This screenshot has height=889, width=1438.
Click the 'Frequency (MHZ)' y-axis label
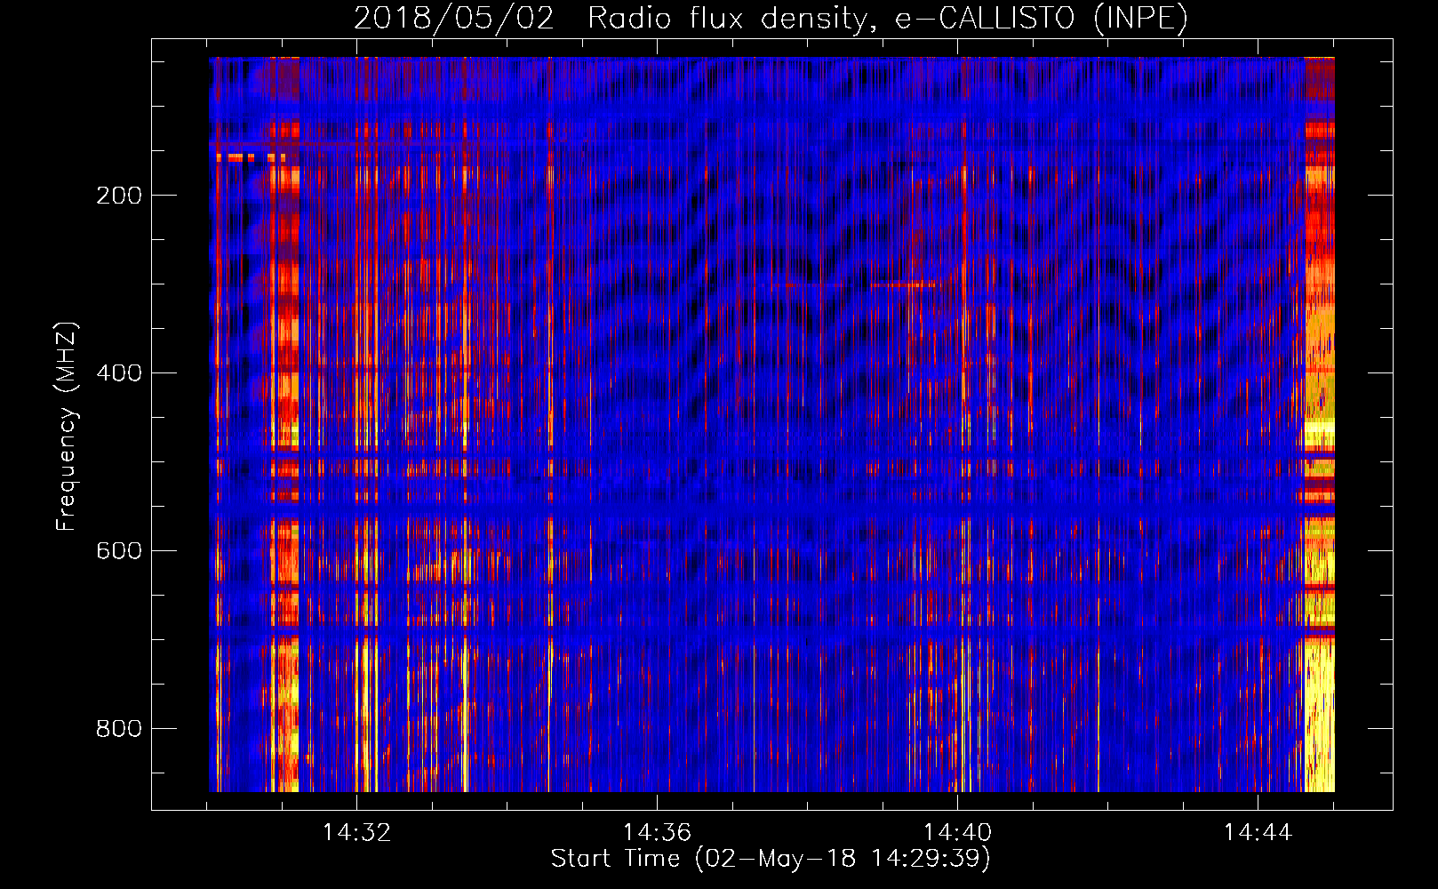[x=67, y=427]
